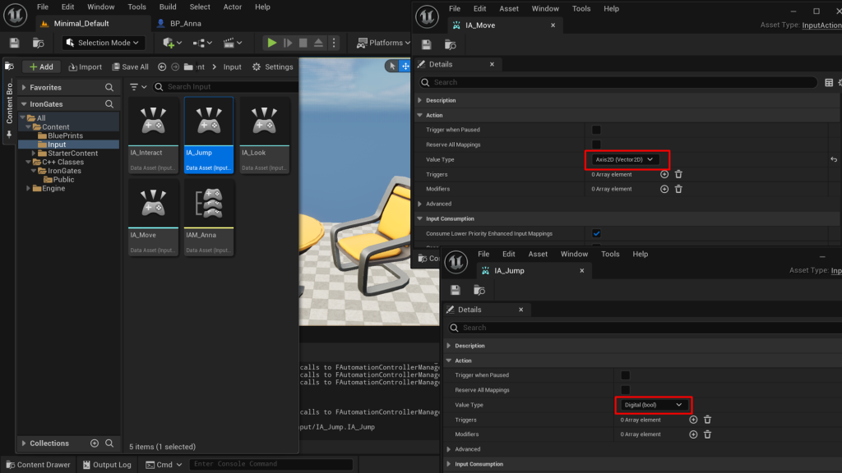Click the Add button in Content Browser

[x=40, y=67]
